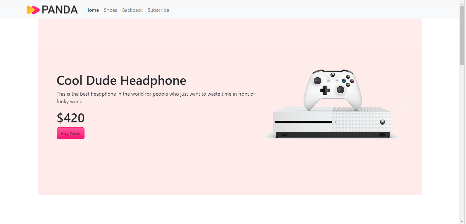
Task: Open the Home nav link
Action: [x=92, y=10]
